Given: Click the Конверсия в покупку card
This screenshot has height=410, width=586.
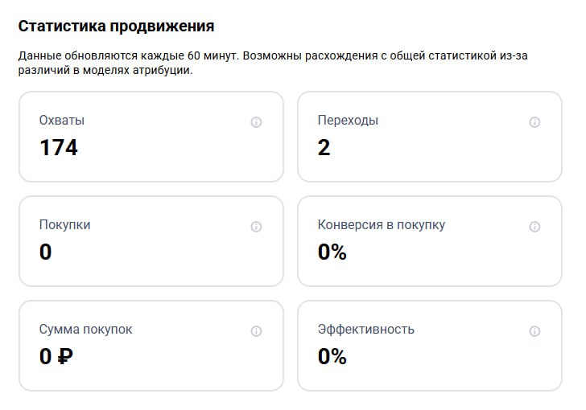Looking at the screenshot, I should tap(430, 242).
